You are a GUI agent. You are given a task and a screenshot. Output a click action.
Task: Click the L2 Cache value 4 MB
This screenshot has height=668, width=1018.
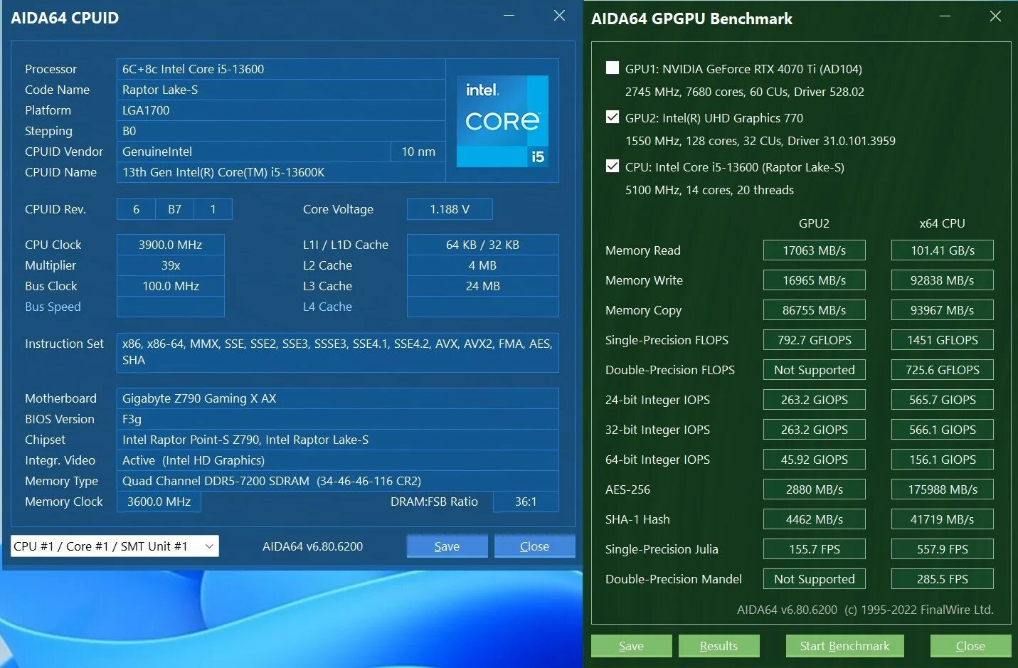click(x=482, y=265)
